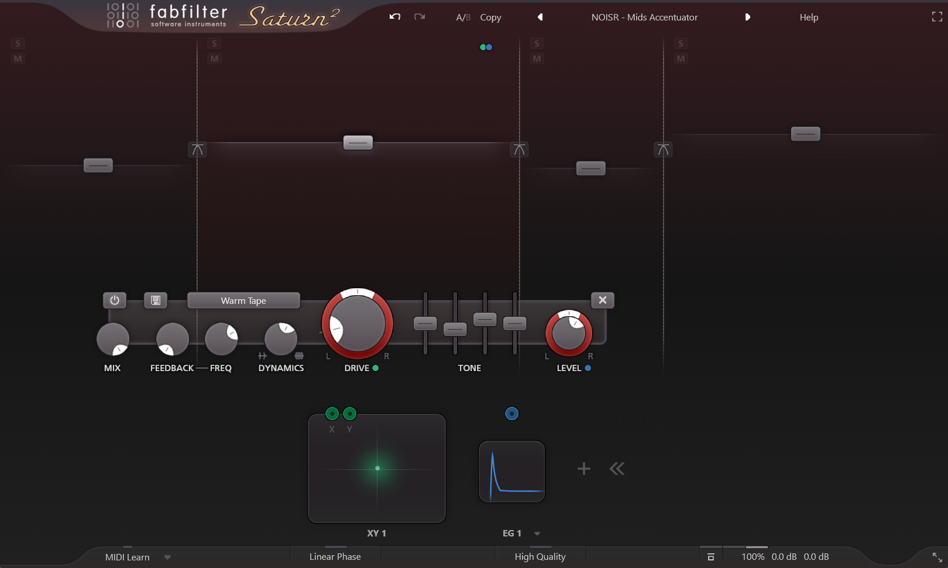Image resolution: width=948 pixels, height=568 pixels.
Task: Click the undo arrow icon
Action: tap(394, 17)
